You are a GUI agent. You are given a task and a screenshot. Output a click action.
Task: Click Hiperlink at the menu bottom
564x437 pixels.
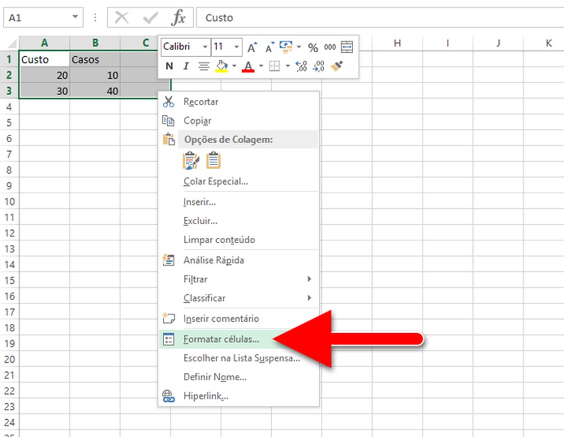pos(206,396)
